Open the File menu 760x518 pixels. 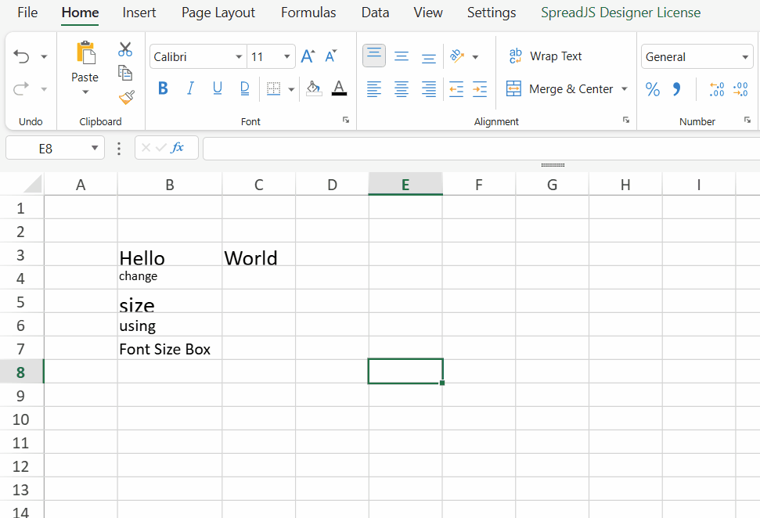pyautogui.click(x=27, y=13)
